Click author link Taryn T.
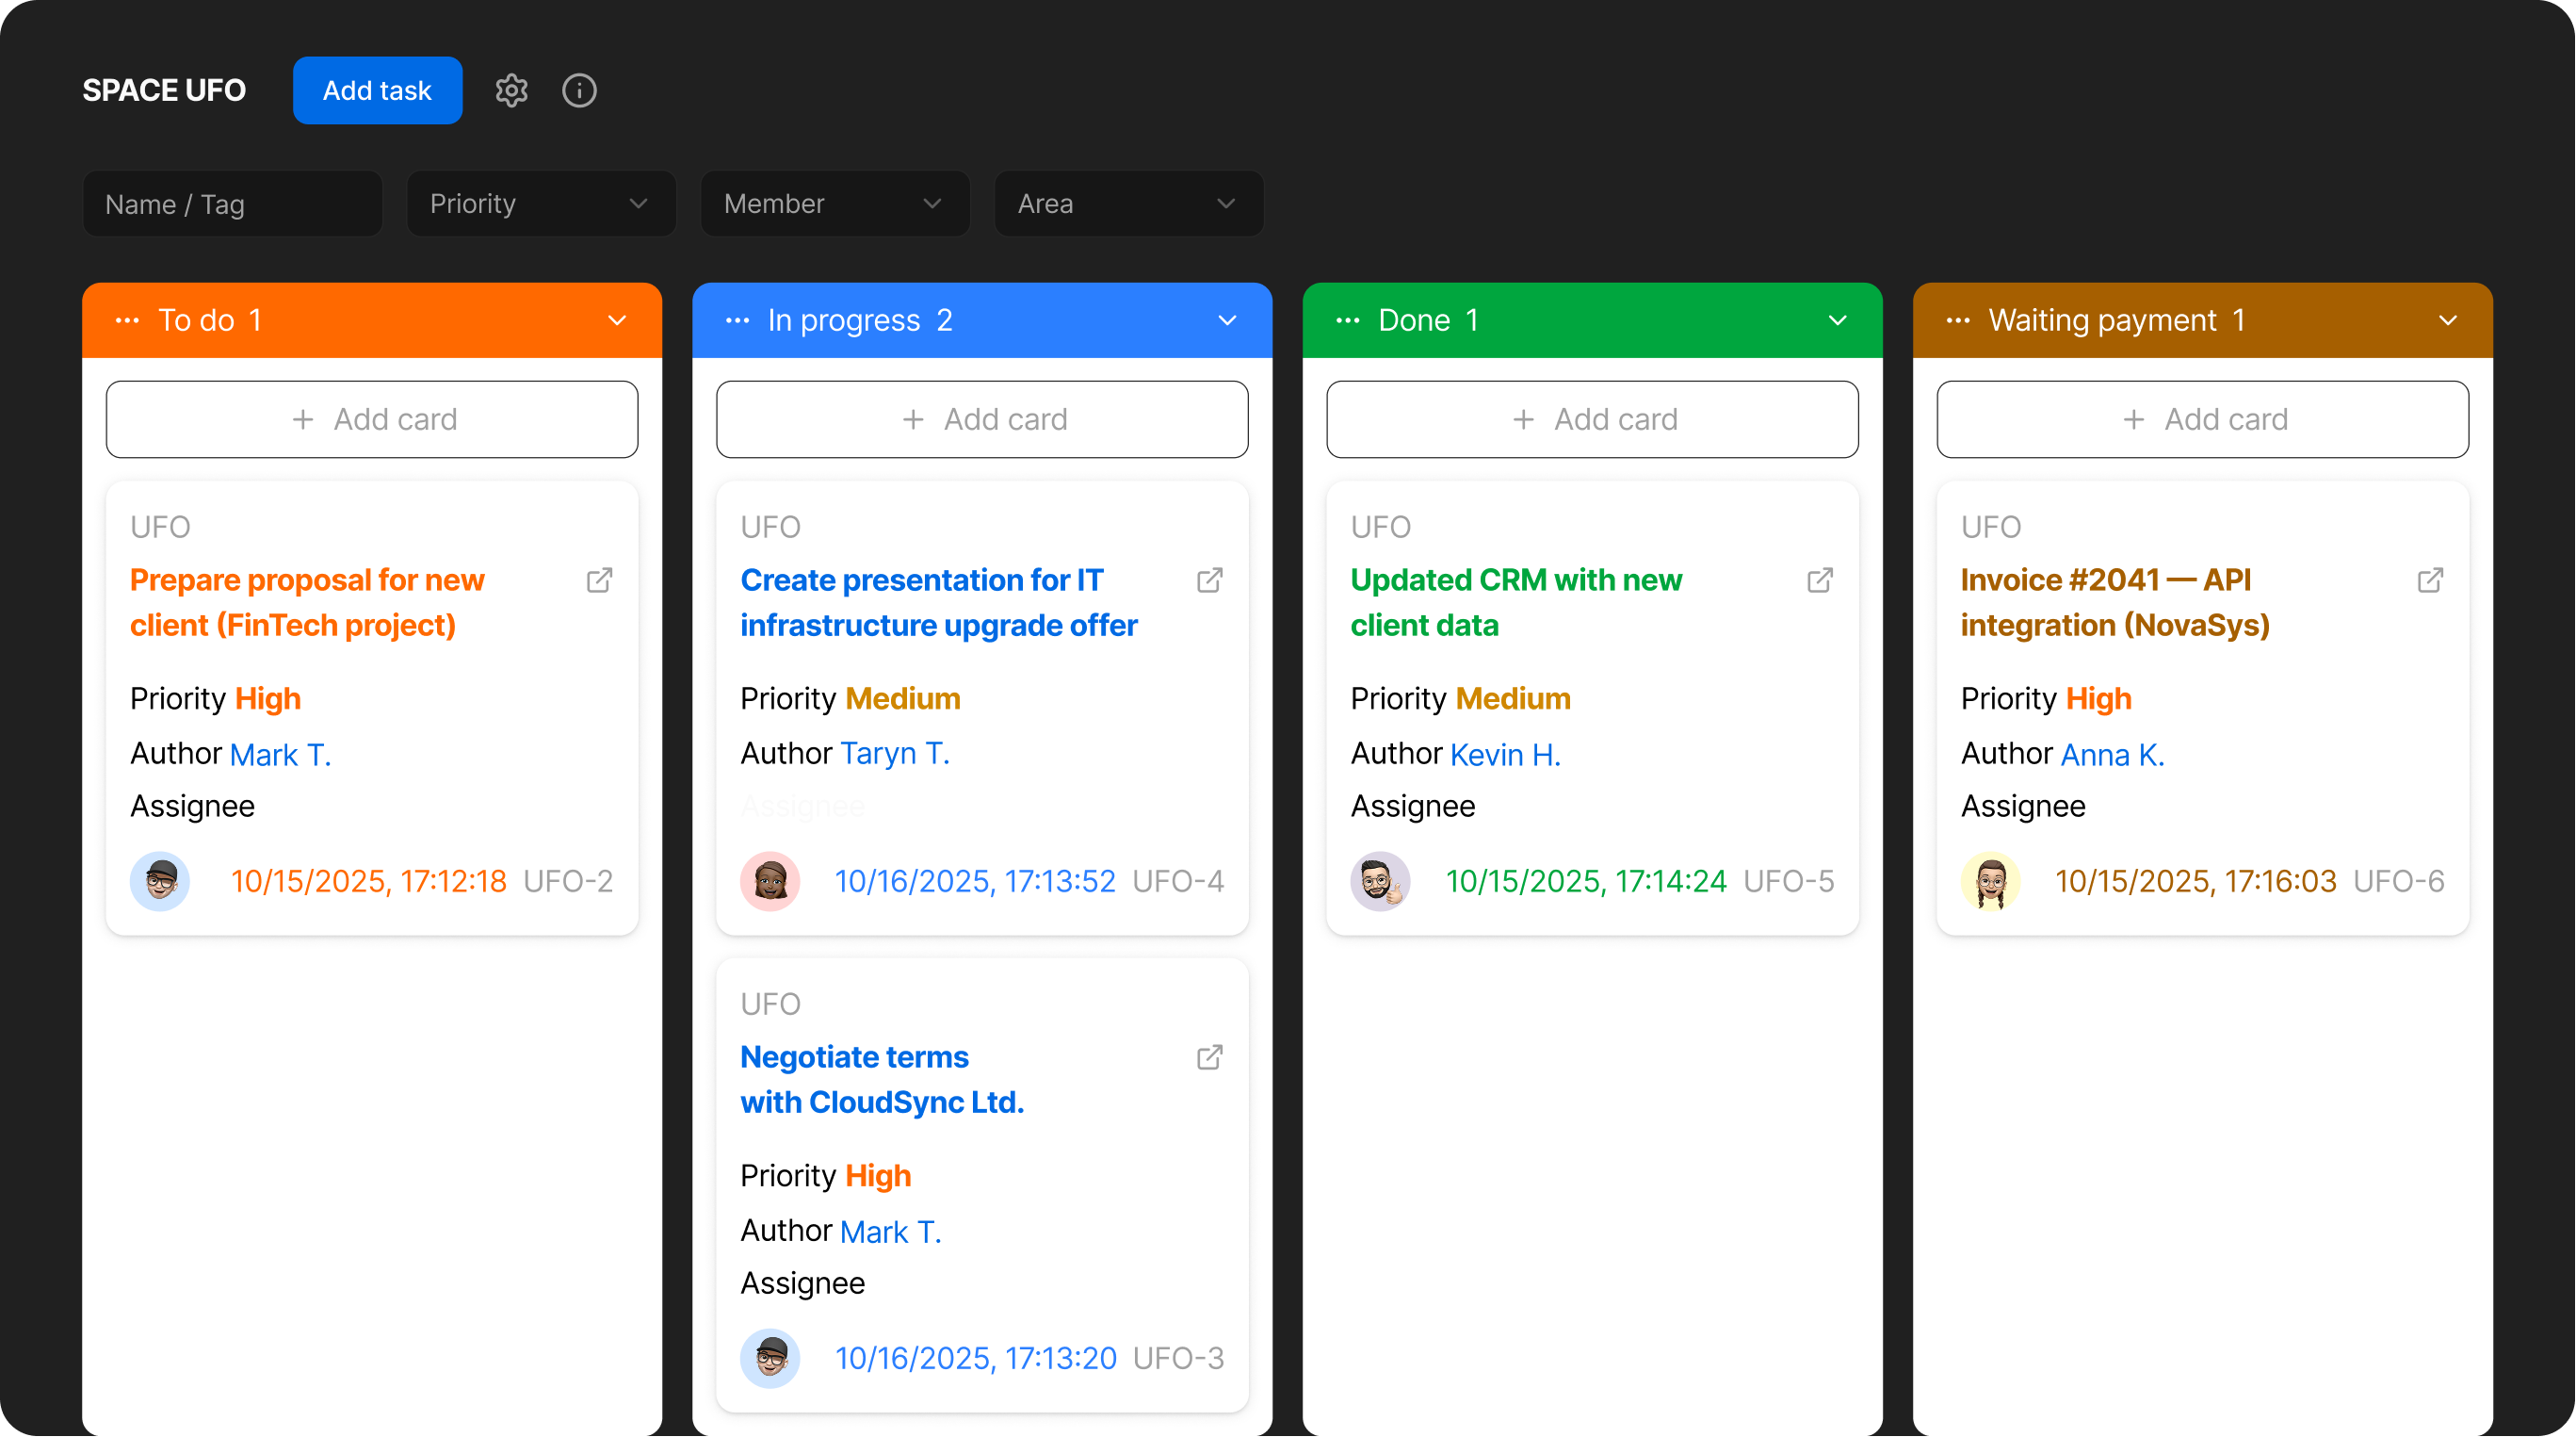Viewport: 2576px width, 1437px height. coord(895,754)
